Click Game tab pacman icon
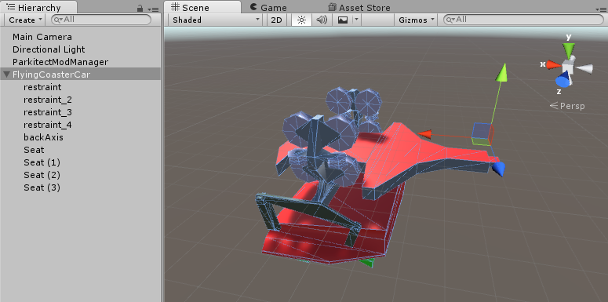The image size is (608, 302). coord(254,6)
